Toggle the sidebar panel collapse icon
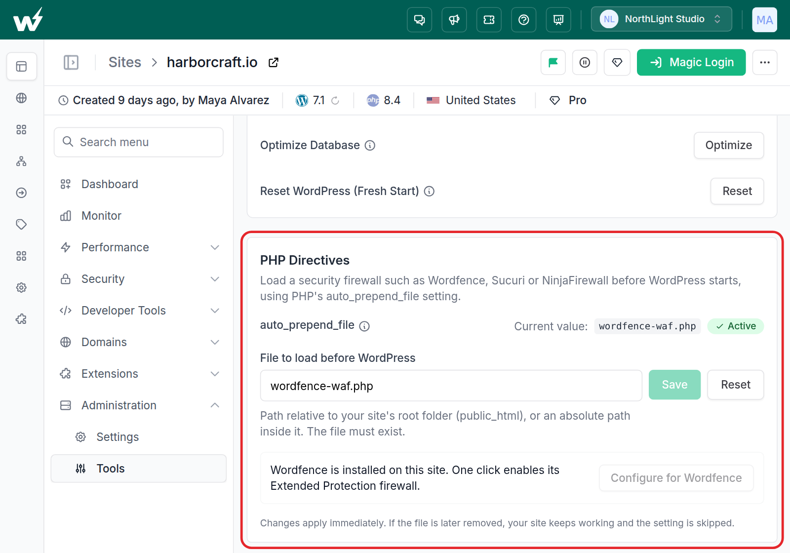Viewport: 790px width, 553px height. [71, 62]
